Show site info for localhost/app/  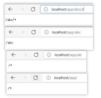(x=48, y=78)
